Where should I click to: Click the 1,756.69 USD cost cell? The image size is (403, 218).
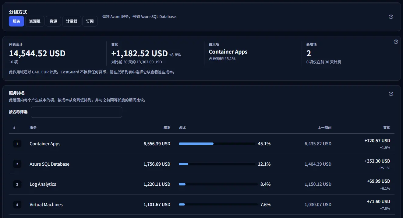[157, 164]
